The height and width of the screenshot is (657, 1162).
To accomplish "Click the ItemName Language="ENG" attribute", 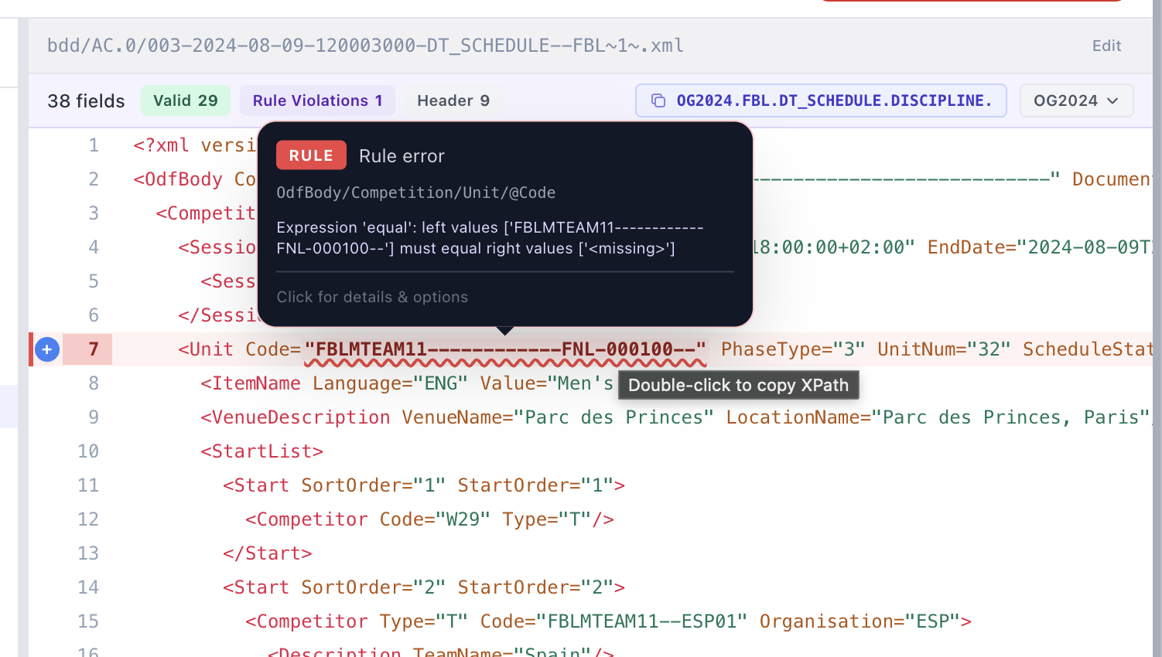I will 390,383.
